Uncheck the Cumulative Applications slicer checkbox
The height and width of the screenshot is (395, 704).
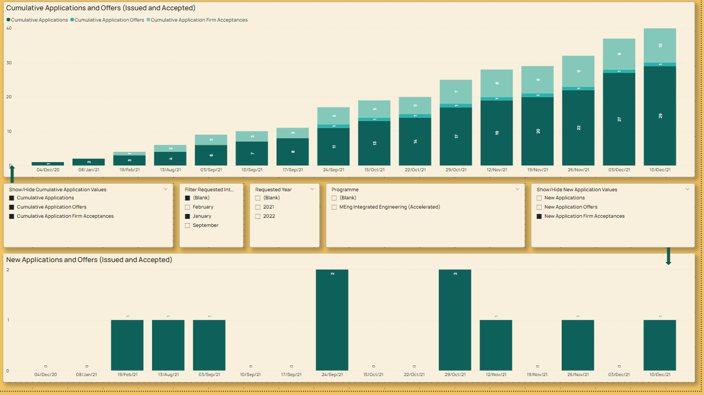pos(12,198)
